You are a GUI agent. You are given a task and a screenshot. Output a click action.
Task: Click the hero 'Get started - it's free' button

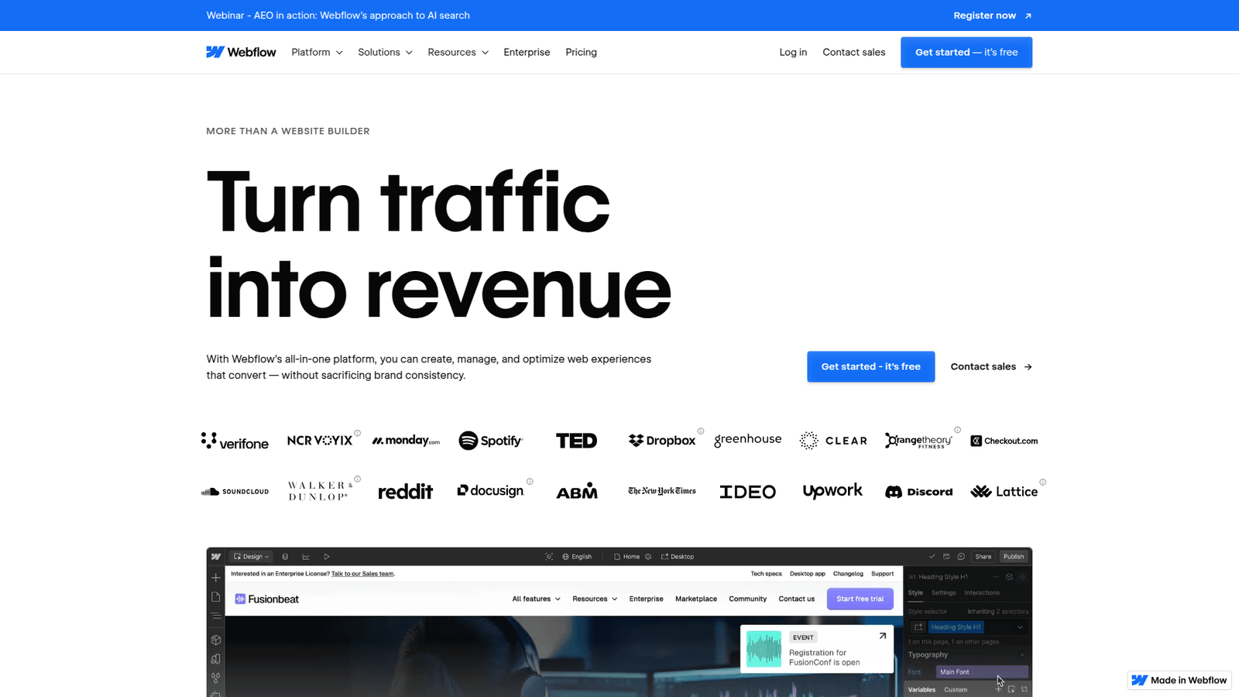[x=870, y=366]
